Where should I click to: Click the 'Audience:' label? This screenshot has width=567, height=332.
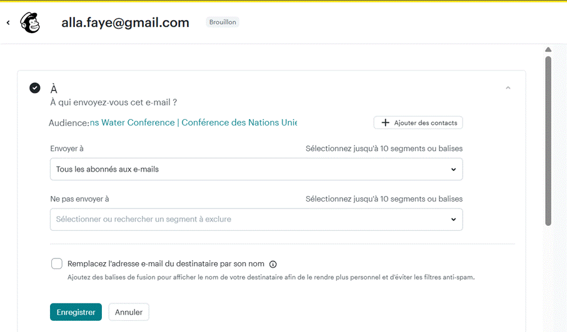[69, 123]
